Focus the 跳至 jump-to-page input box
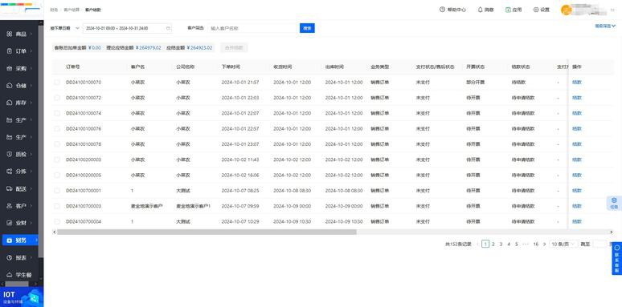 (x=599, y=244)
